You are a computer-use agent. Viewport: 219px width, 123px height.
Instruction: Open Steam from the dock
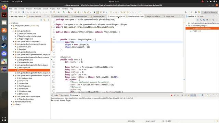tap(4, 46)
